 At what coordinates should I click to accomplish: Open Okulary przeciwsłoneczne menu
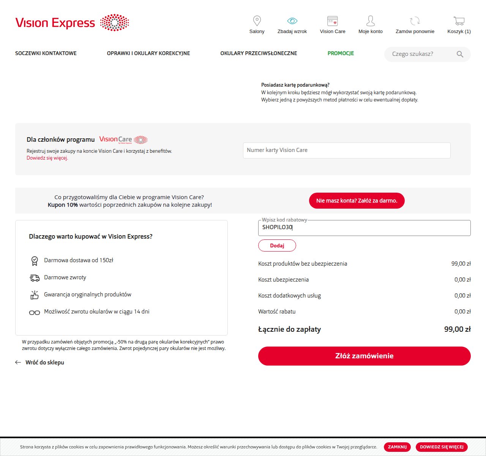259,53
